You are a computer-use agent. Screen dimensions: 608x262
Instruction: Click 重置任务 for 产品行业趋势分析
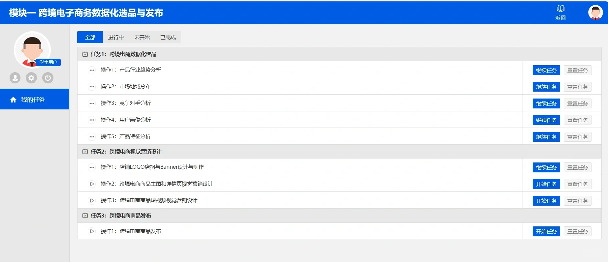pos(577,70)
